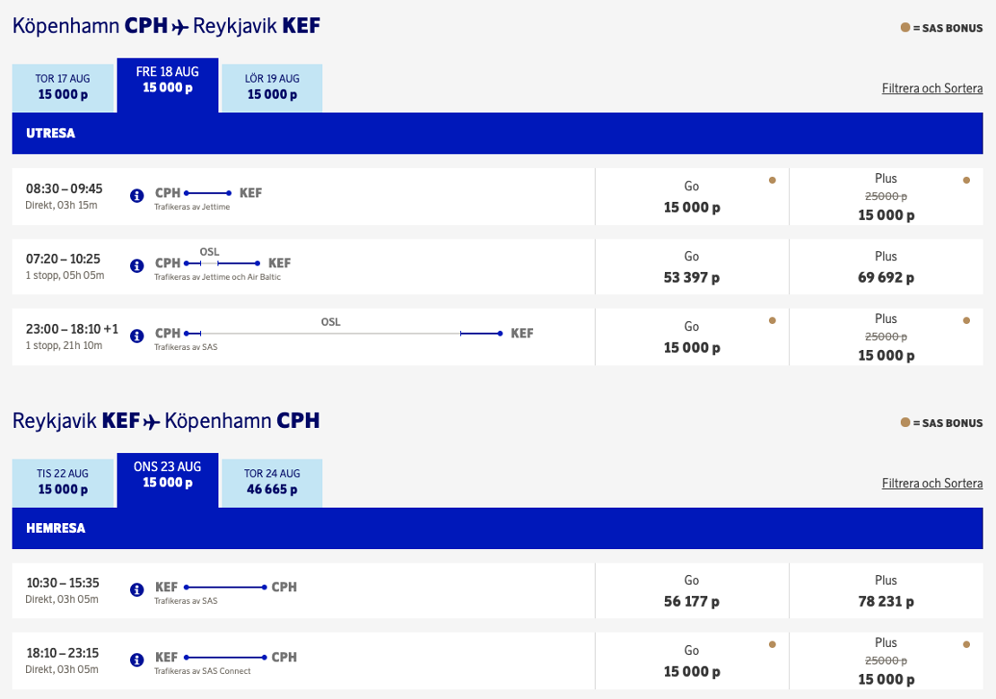
Task: Choose Go fare 56 177 p on 10:30 return
Action: pos(692,591)
